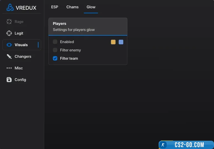214x149 pixels.
Task: Switch to the Chams tab
Action: coord(73,7)
